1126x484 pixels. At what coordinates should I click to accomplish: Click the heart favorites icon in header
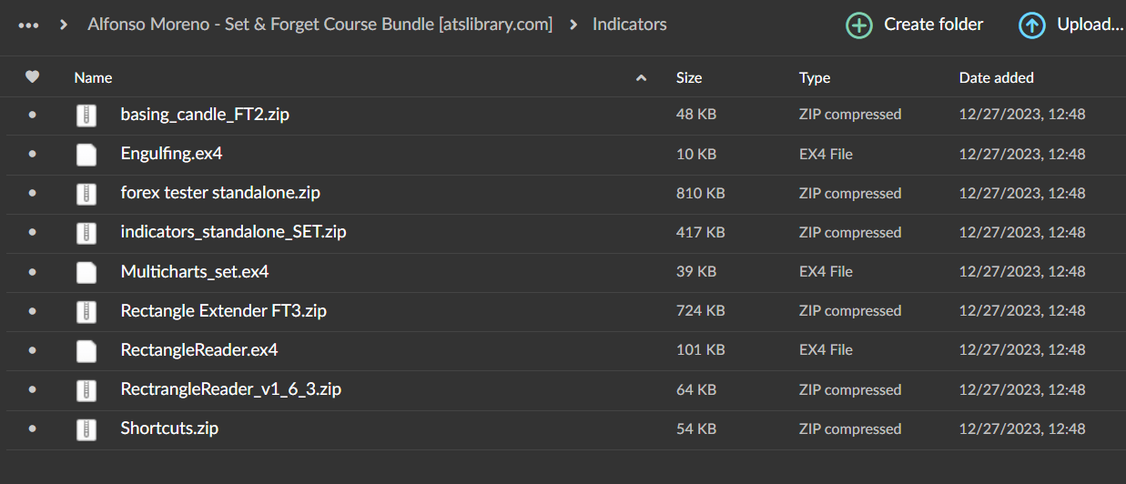pos(33,77)
